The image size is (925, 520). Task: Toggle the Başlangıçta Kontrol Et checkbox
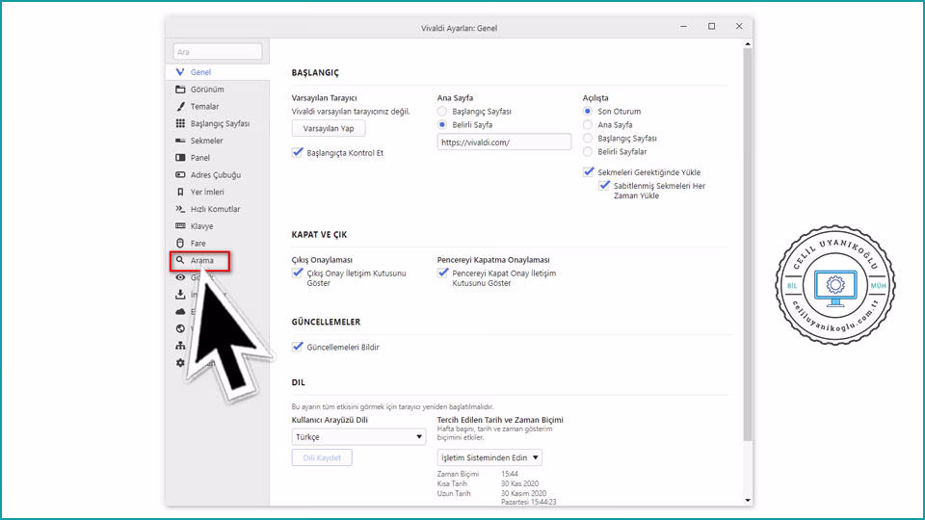click(x=298, y=153)
